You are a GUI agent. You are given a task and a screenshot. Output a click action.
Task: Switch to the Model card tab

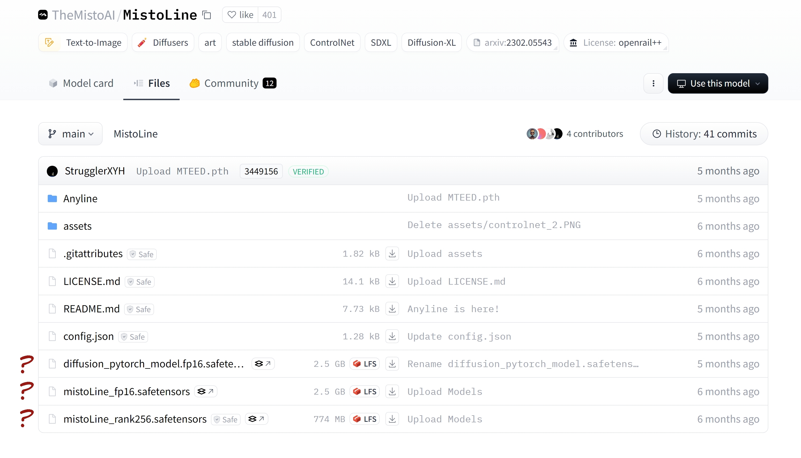pyautogui.click(x=81, y=83)
